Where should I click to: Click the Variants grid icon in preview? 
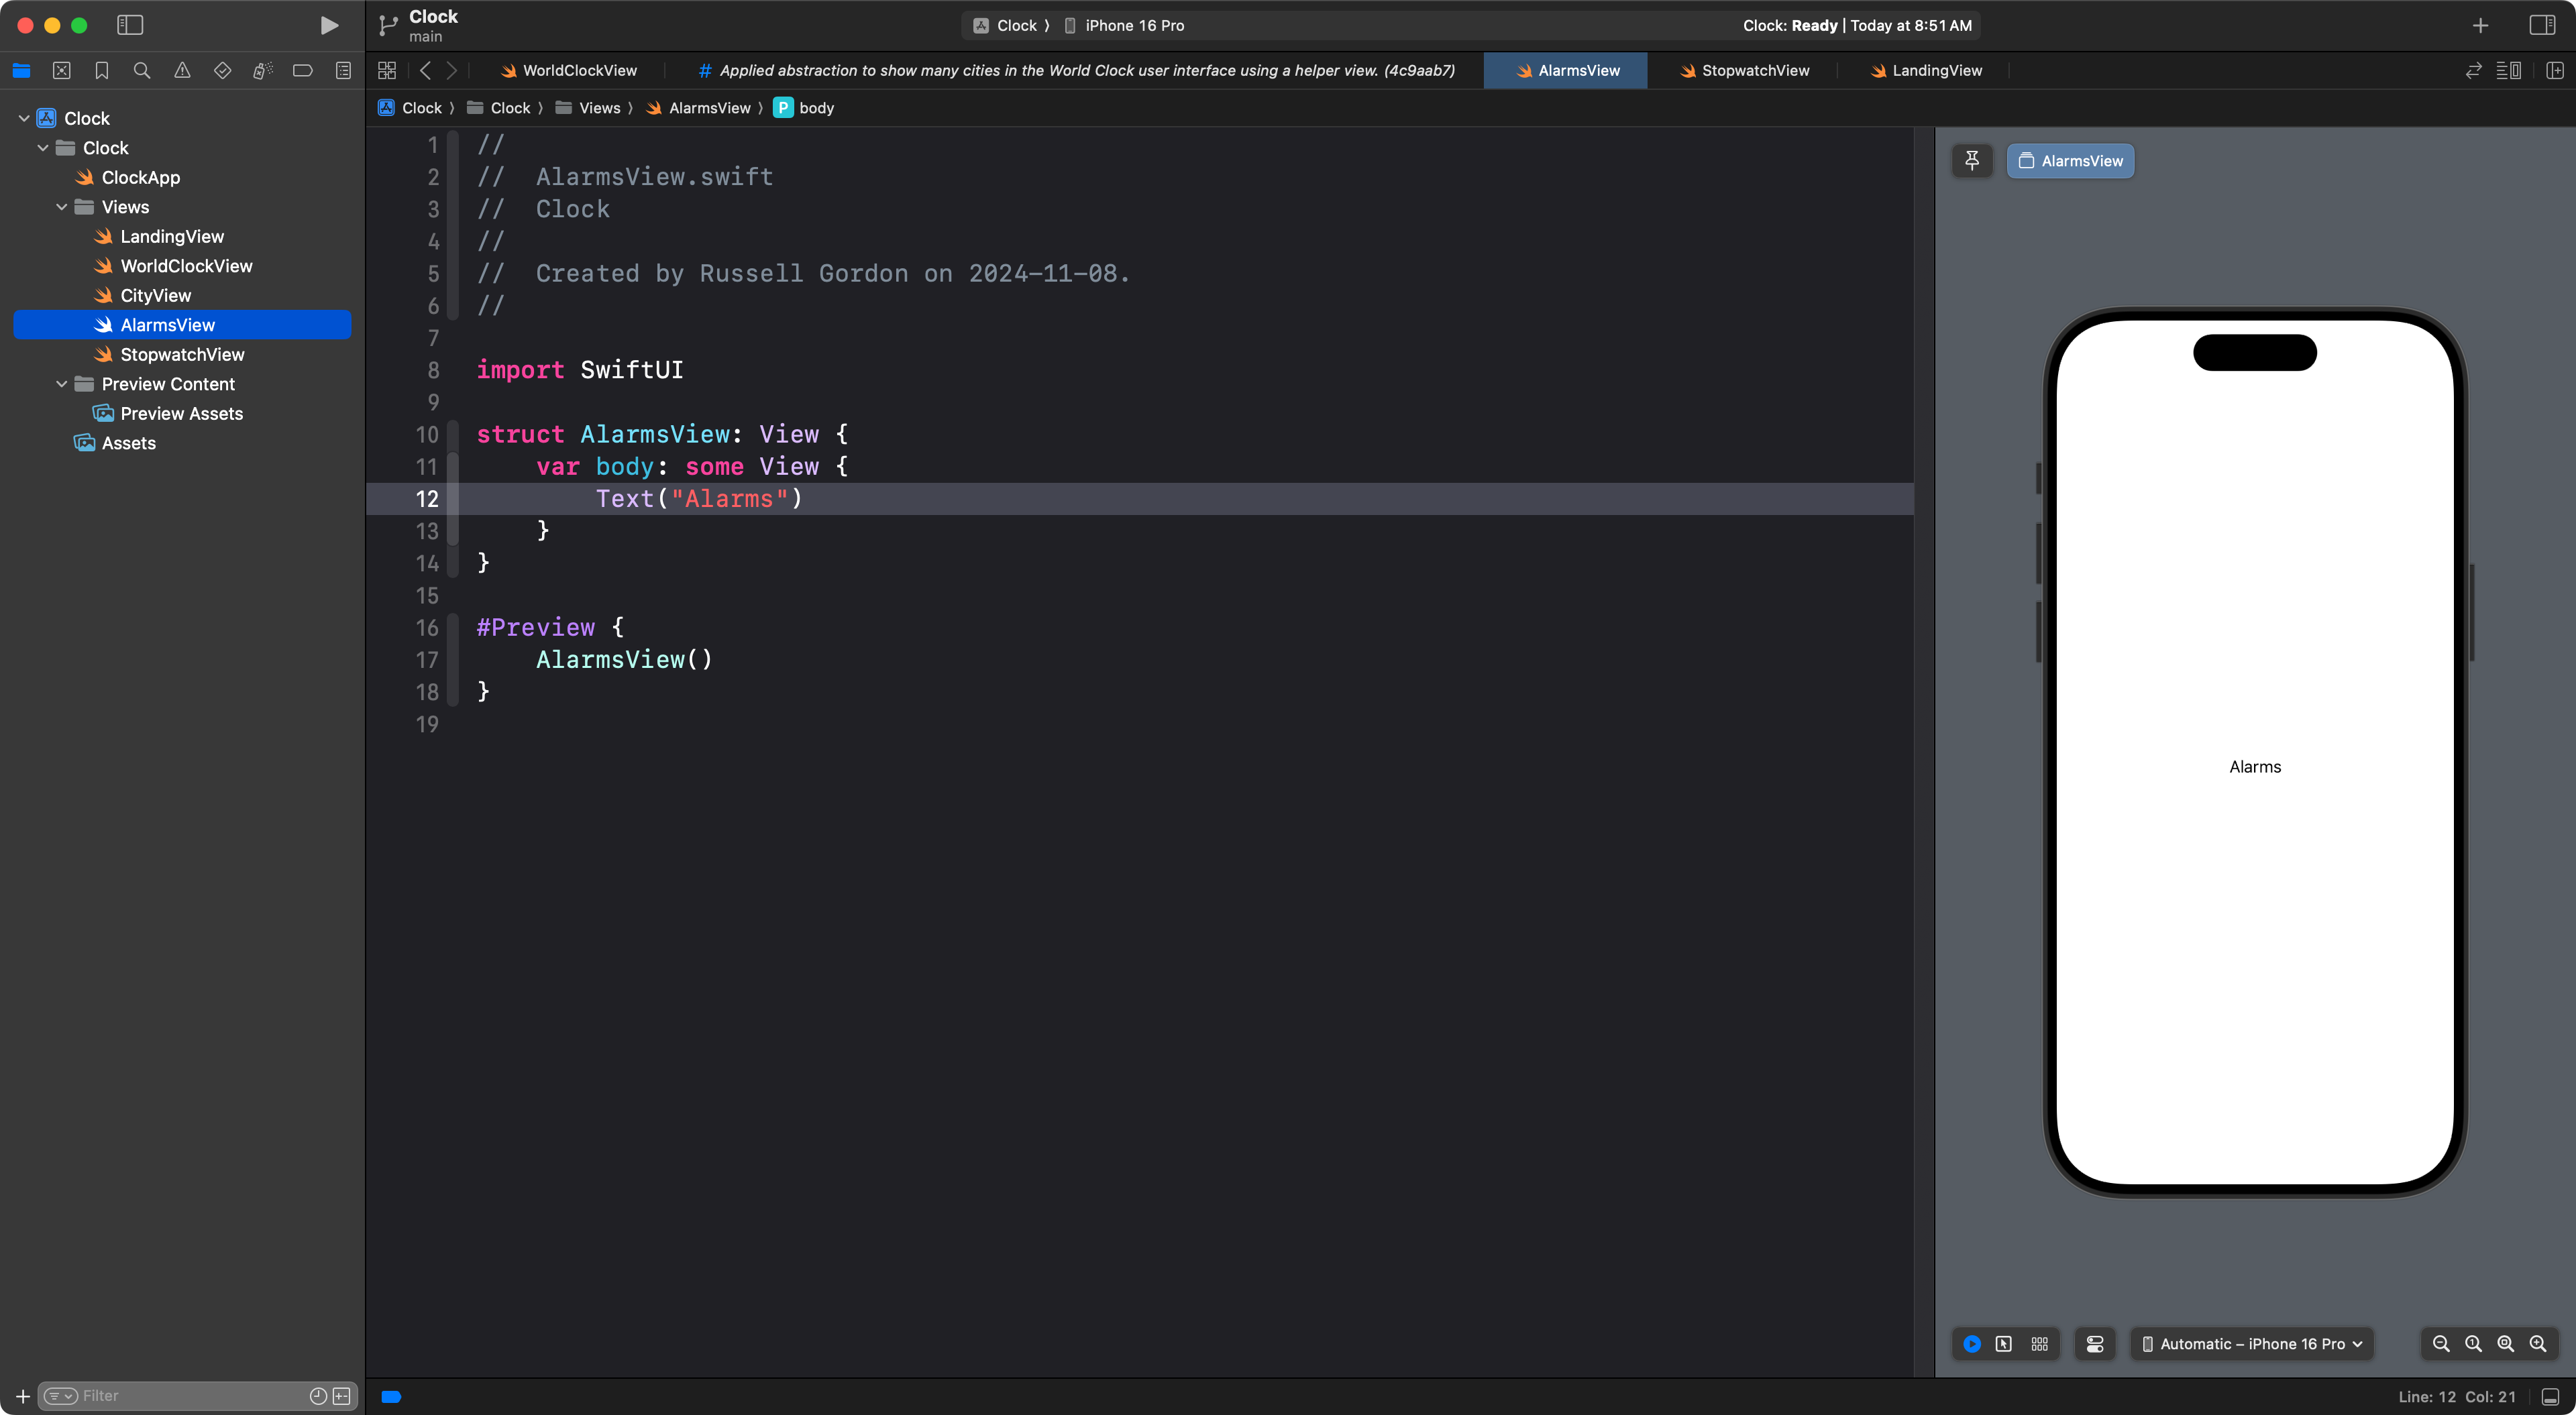pos(2040,1344)
